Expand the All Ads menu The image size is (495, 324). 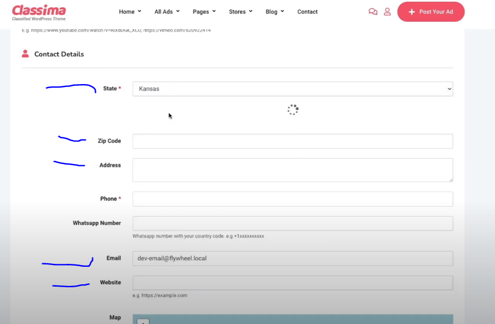[167, 12]
